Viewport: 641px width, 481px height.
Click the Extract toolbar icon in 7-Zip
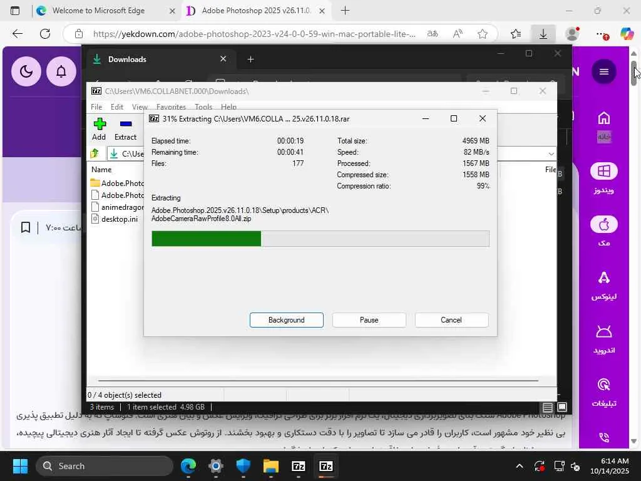point(125,129)
